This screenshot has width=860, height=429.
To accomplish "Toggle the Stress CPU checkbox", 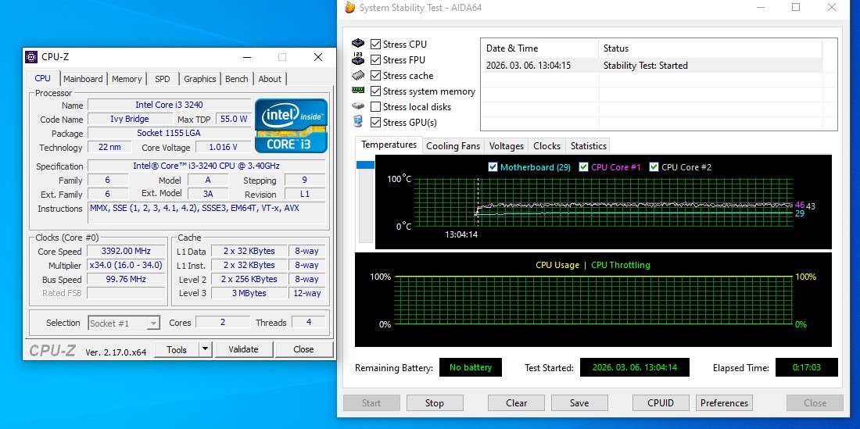I will [x=376, y=45].
